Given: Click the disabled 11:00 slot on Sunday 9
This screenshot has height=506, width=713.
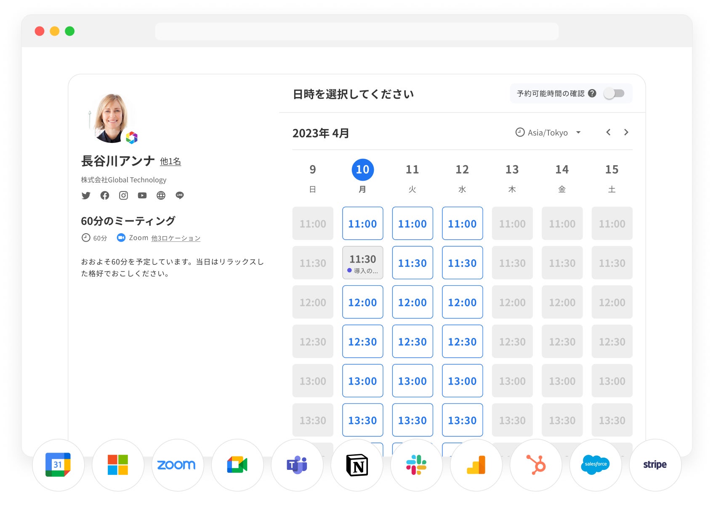Looking at the screenshot, I should (313, 224).
